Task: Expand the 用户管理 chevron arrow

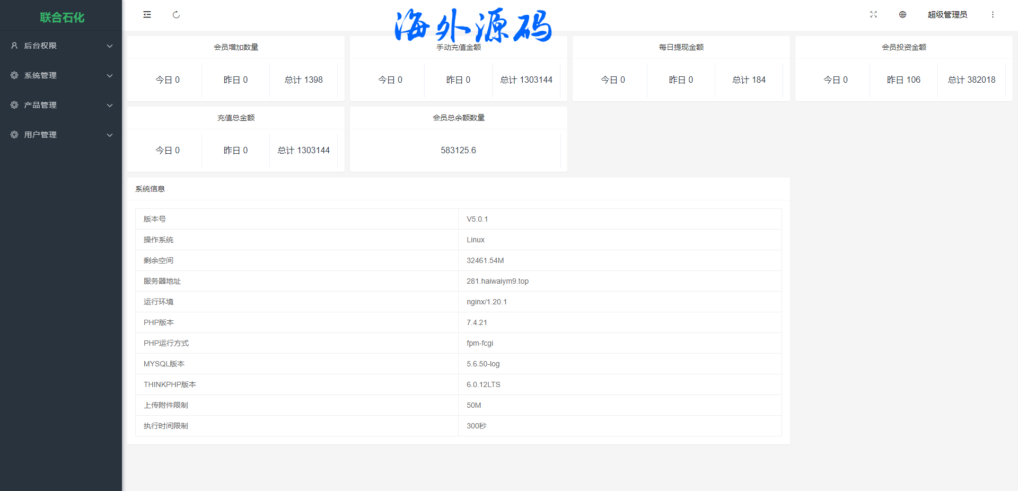Action: [110, 135]
